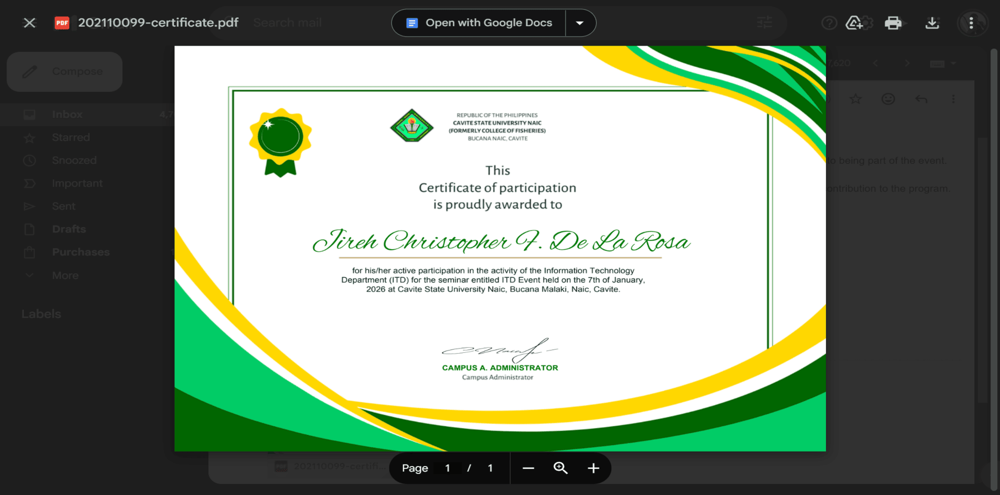The height and width of the screenshot is (495, 1000).
Task: Print the certificate PDF
Action: (x=893, y=23)
